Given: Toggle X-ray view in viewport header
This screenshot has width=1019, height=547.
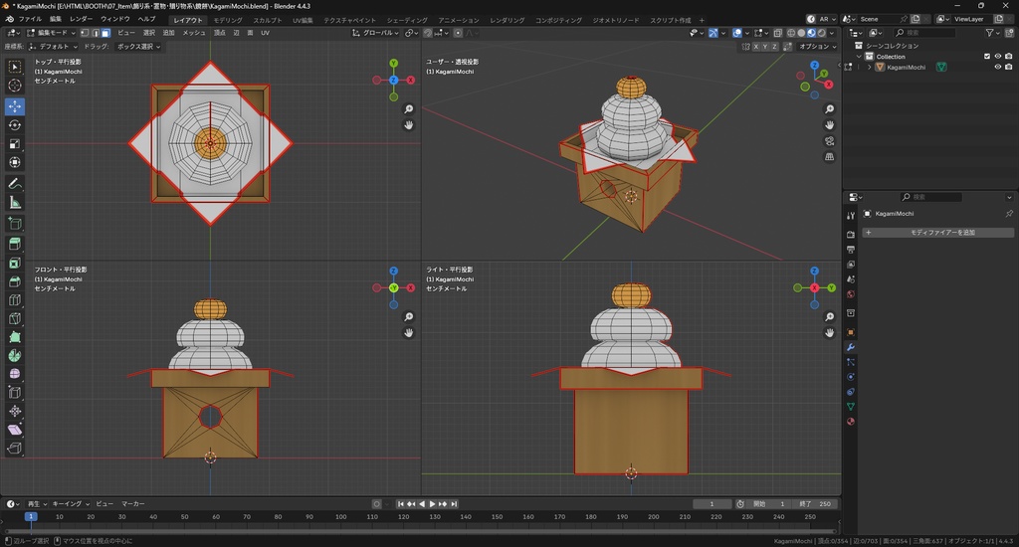Looking at the screenshot, I should click(x=779, y=33).
